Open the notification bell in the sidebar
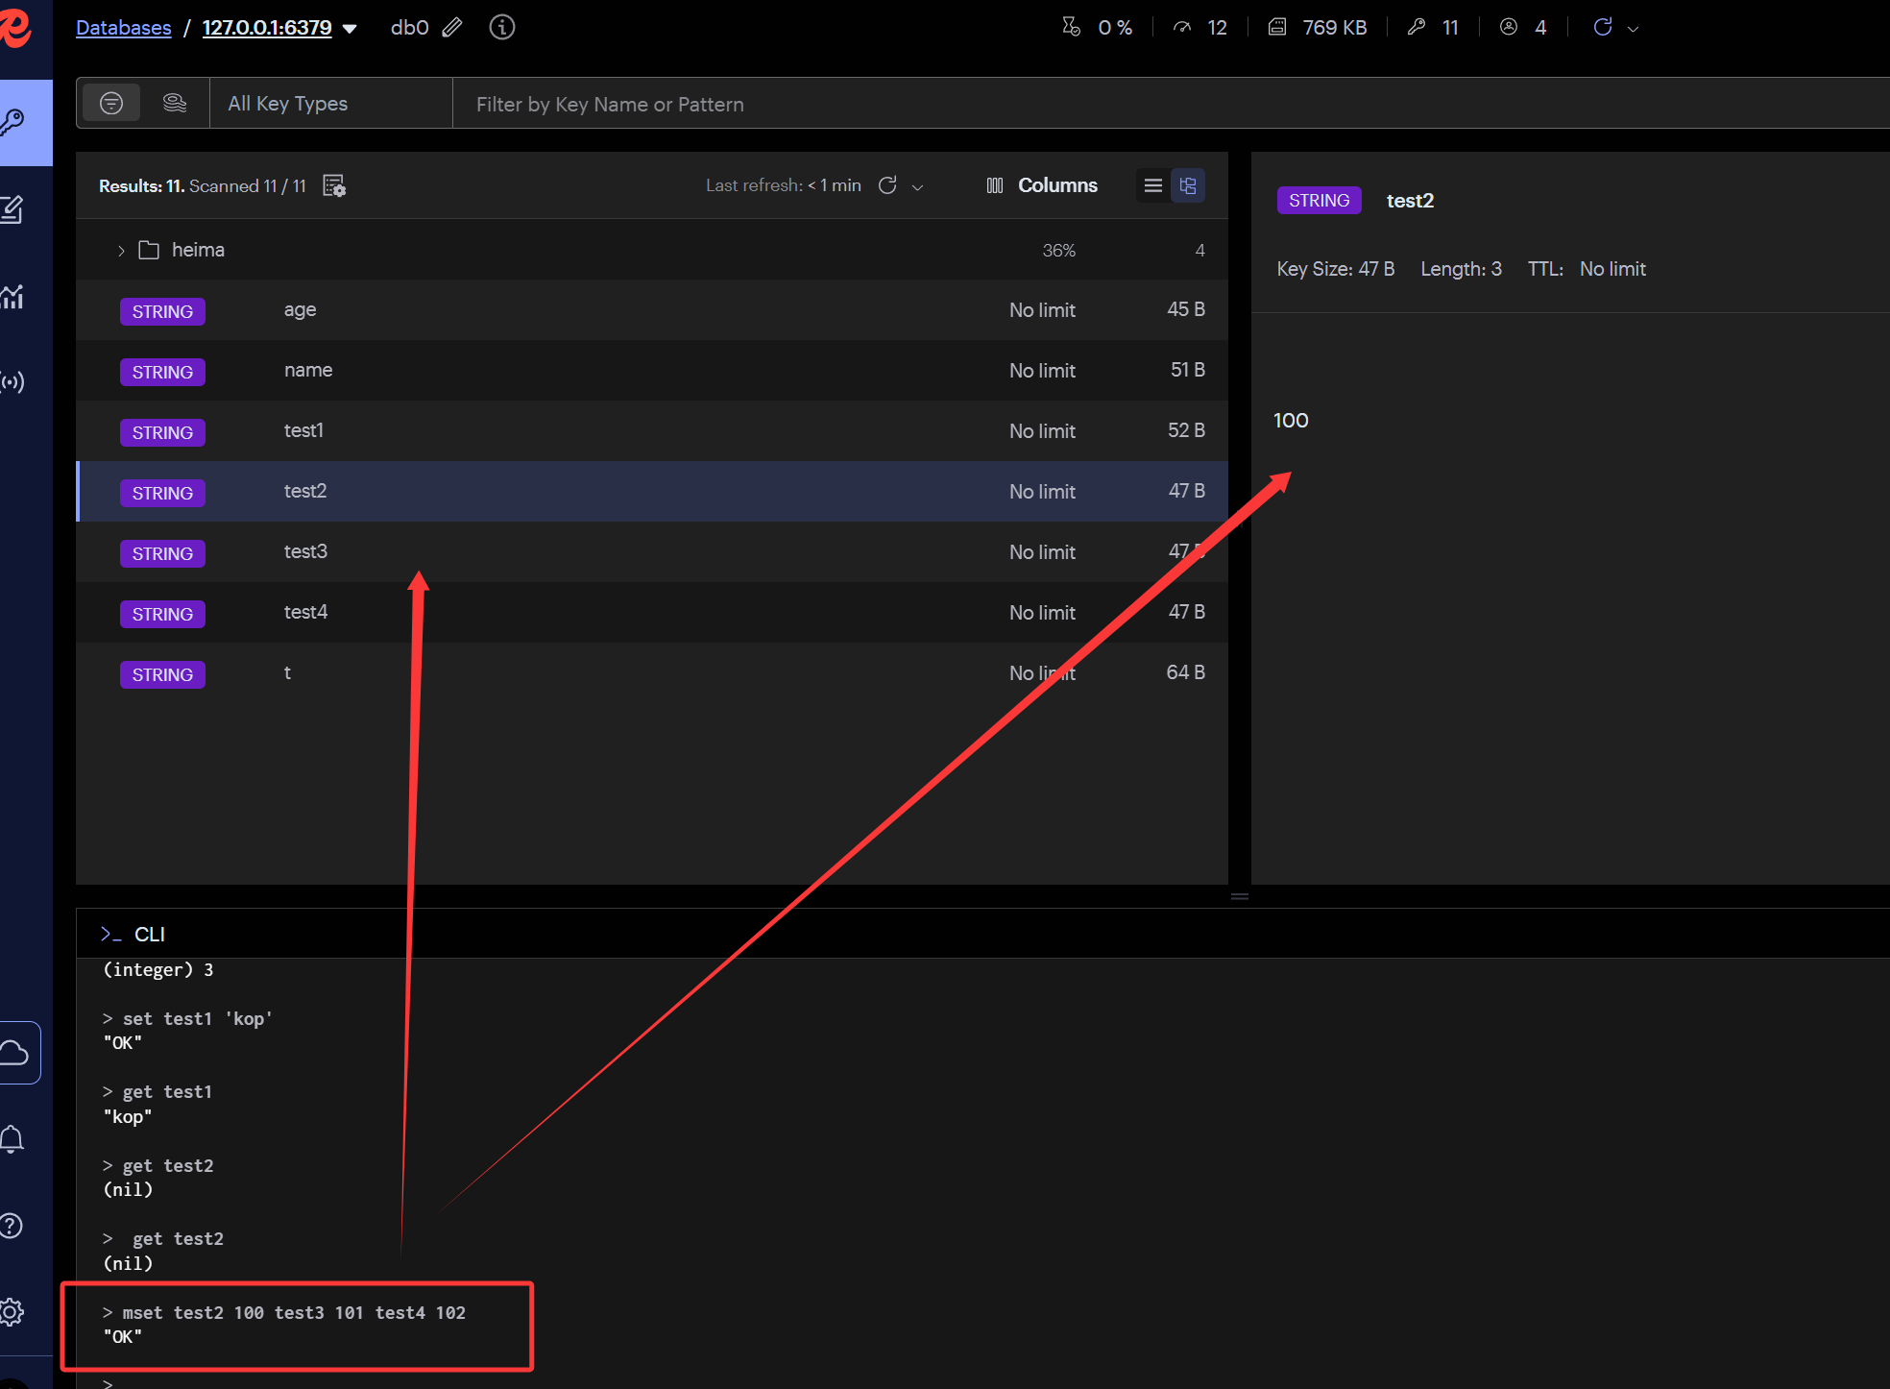Viewport: 1890px width, 1389px height. [x=12, y=1139]
